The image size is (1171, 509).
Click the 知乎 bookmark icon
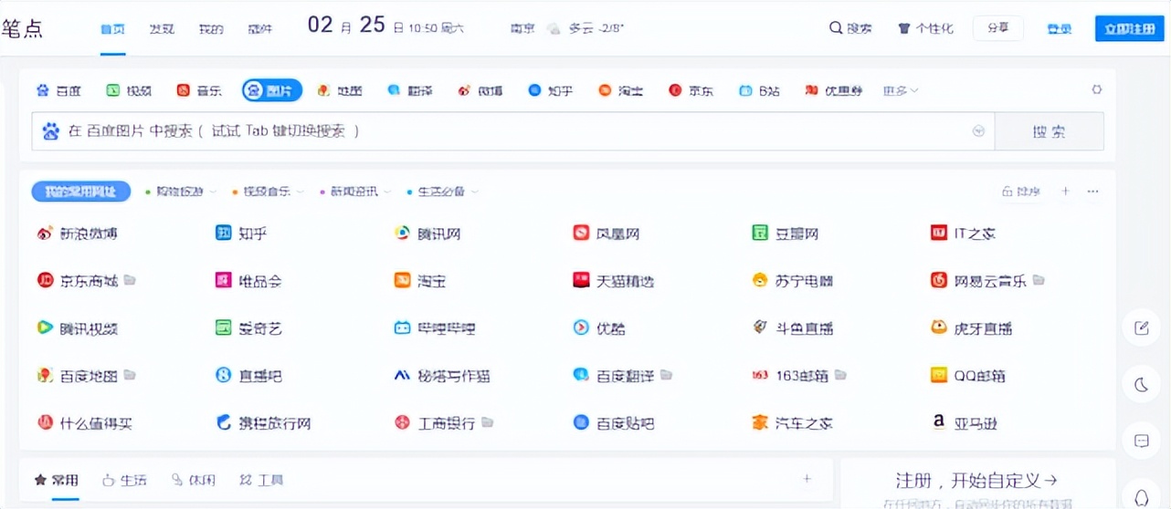(x=224, y=234)
